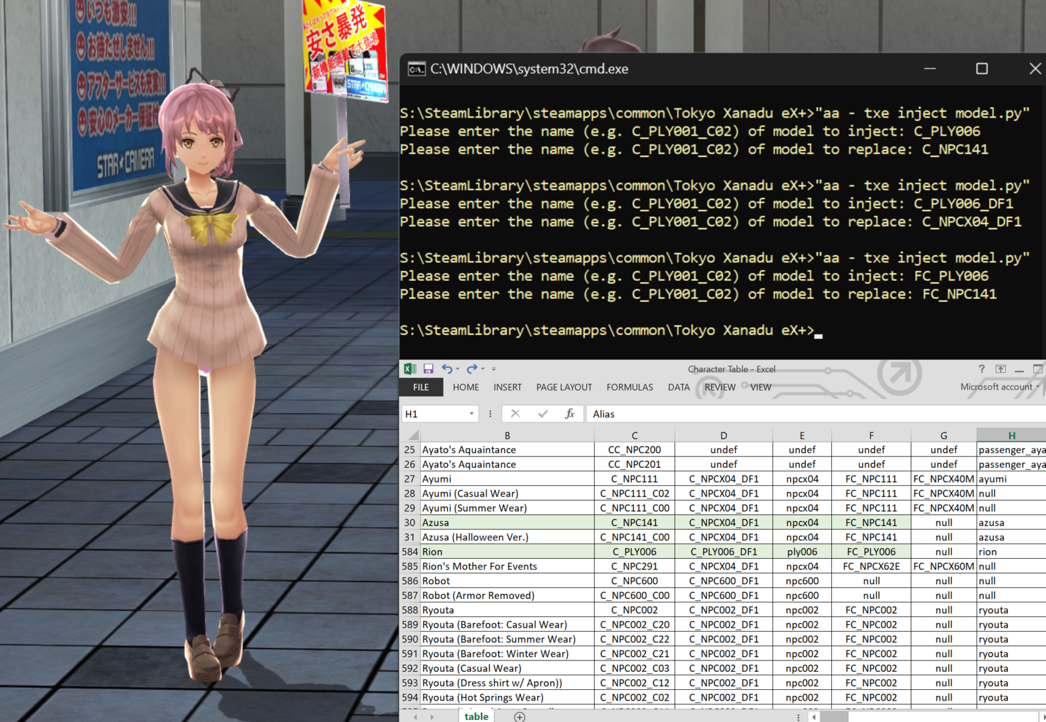Open Ribbon Display Options icon
1046x722 pixels.
click(x=1001, y=369)
